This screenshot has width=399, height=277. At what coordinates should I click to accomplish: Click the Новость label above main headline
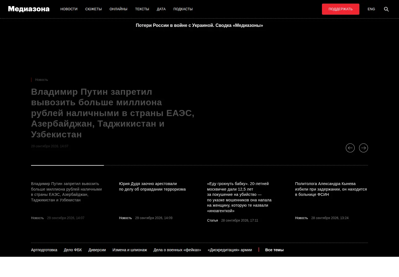point(42,80)
